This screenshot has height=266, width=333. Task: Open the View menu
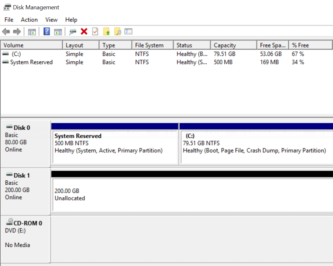[51, 20]
